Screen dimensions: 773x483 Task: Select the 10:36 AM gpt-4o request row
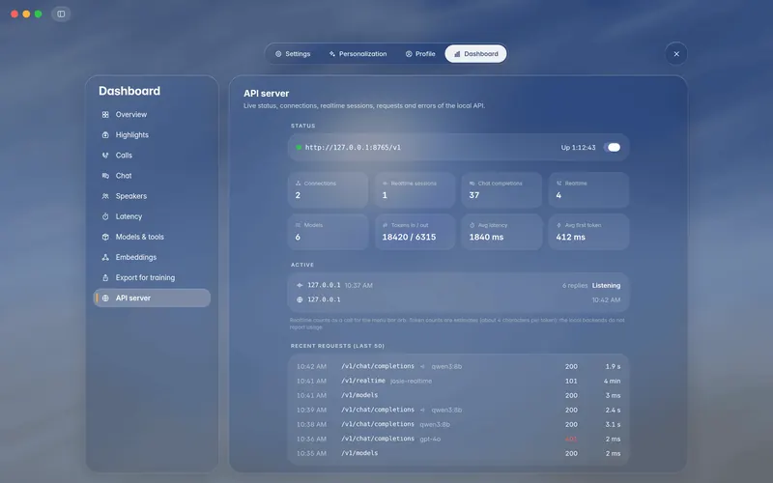tap(458, 439)
